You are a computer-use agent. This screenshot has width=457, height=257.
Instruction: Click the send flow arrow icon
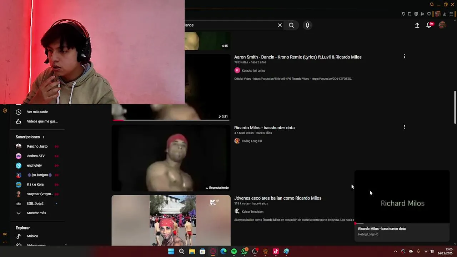click(422, 14)
